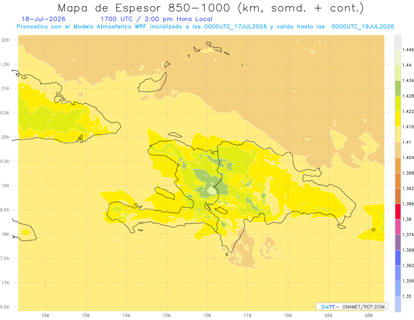414x320 pixels.
Task: Click the legend value 1.428
Action: click(x=408, y=96)
